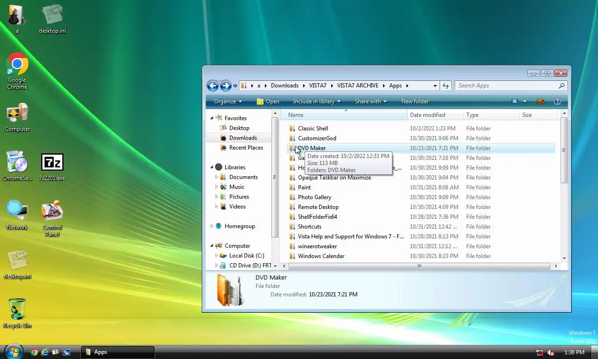The height and width of the screenshot is (359, 598).
Task: Sort files by Size column
Action: coord(538,115)
